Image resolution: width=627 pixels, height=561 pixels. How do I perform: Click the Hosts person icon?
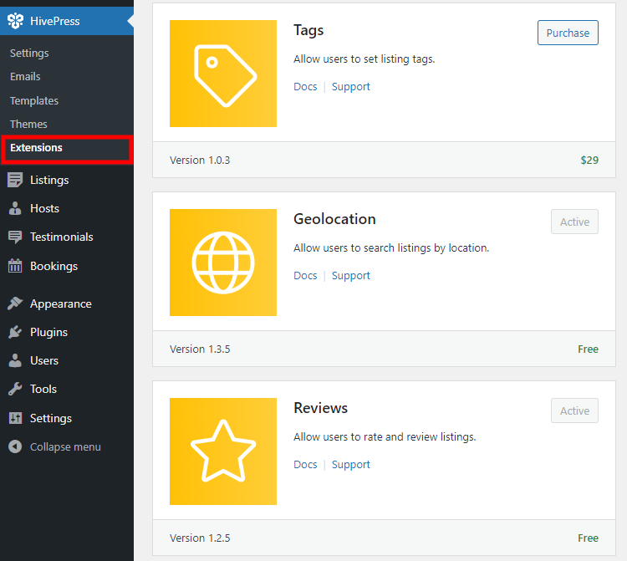click(x=15, y=208)
